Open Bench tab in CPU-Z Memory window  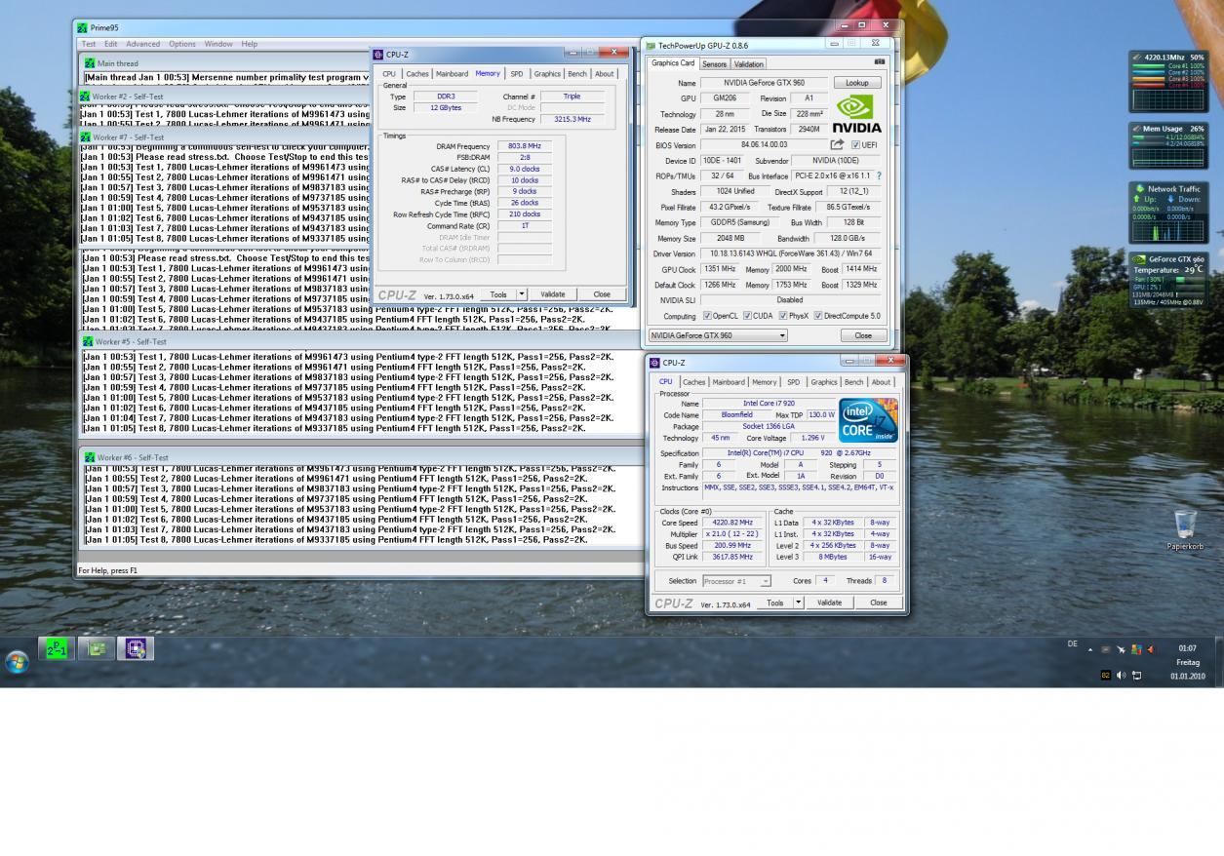[577, 74]
